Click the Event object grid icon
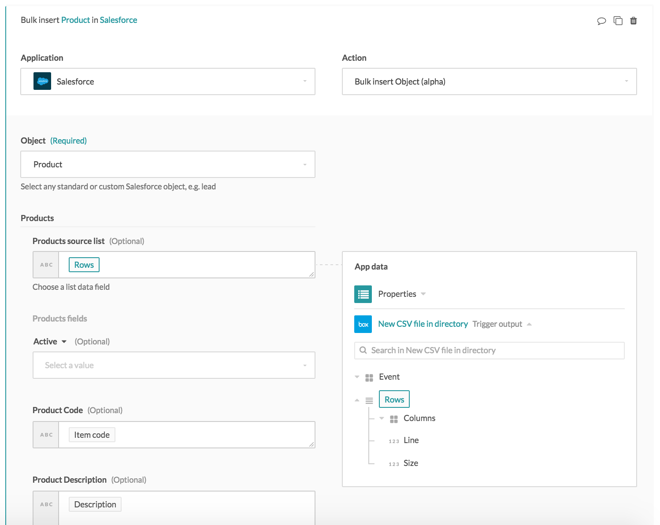Viewport: 660px width, 525px height. click(x=369, y=377)
